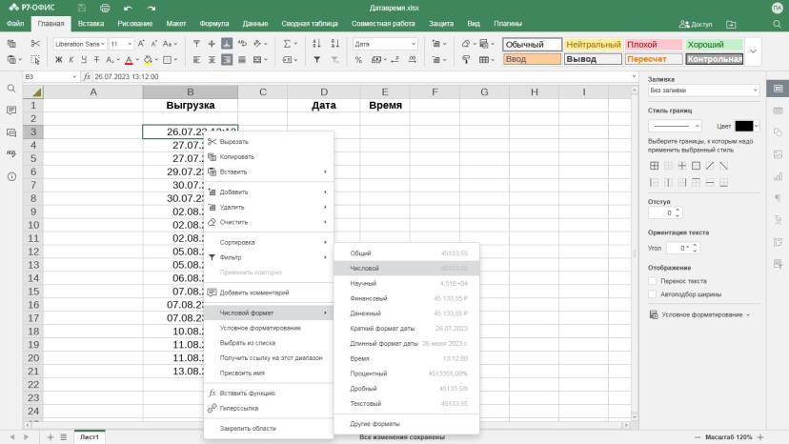Click the Доступ share button
The height and width of the screenshot is (444, 789).
coord(696,24)
